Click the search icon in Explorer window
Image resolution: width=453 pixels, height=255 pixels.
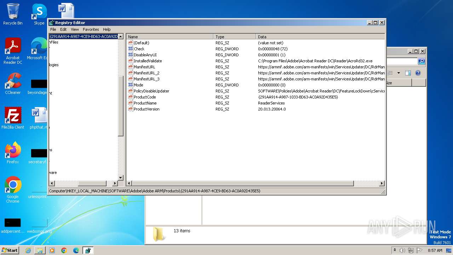421,61
